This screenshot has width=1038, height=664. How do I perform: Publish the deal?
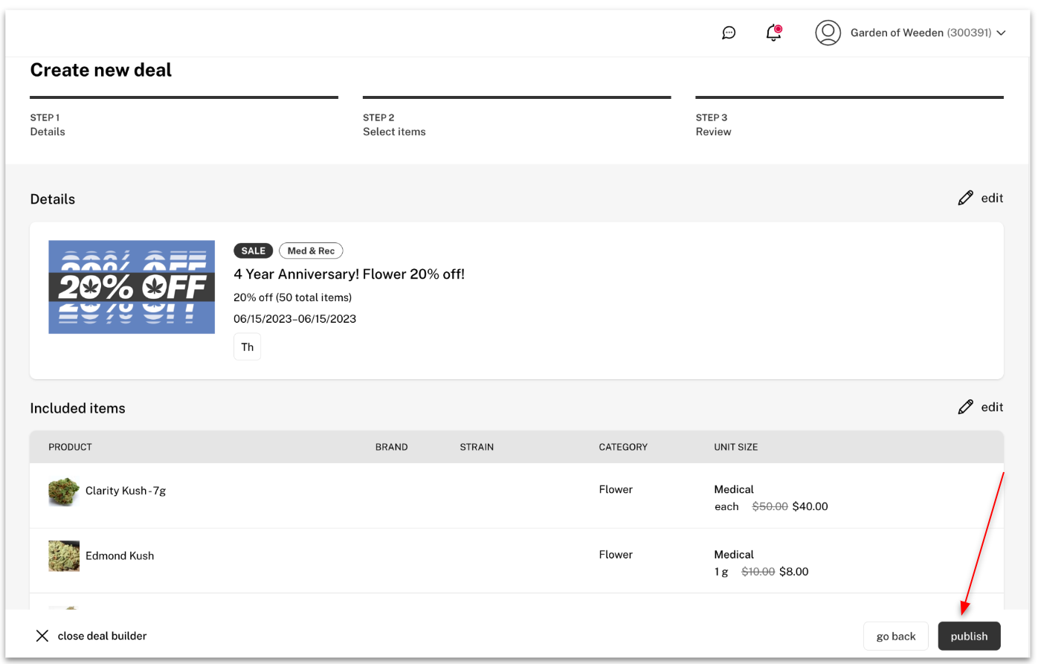pos(969,636)
